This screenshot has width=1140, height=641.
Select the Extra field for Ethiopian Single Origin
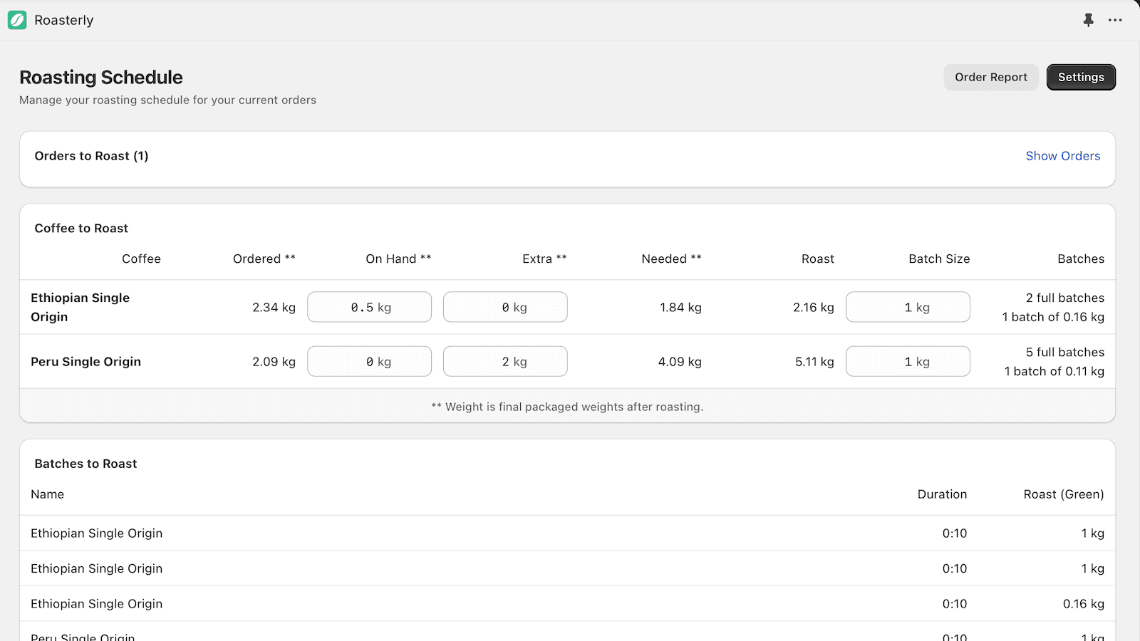point(505,307)
